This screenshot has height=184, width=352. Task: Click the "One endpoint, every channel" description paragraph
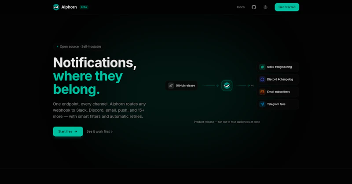pyautogui.click(x=99, y=110)
